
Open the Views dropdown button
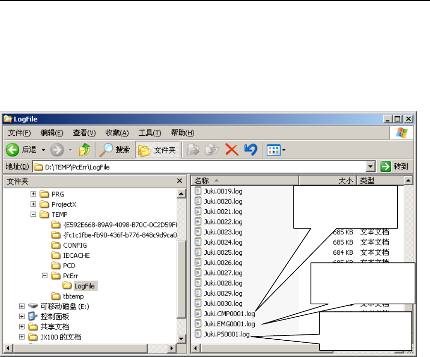click(276, 150)
